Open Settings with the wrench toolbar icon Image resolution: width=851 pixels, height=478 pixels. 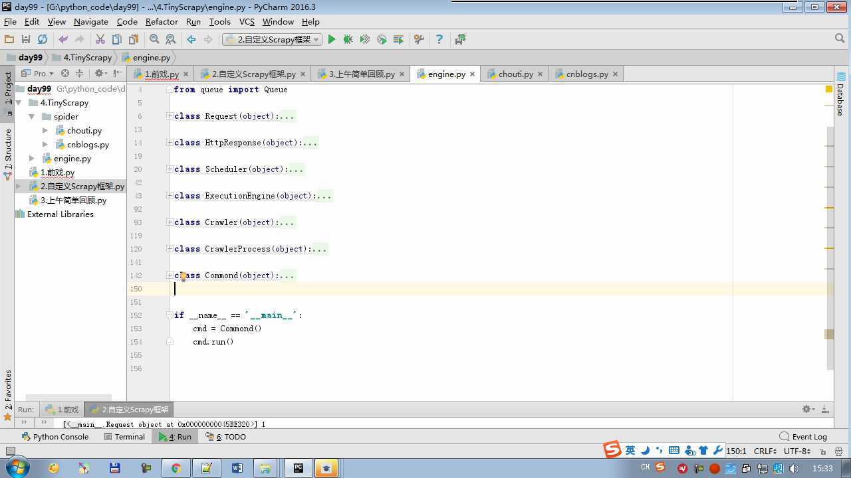[x=419, y=40]
